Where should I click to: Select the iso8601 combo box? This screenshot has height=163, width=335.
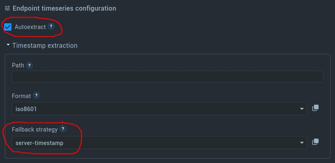[x=159, y=109]
